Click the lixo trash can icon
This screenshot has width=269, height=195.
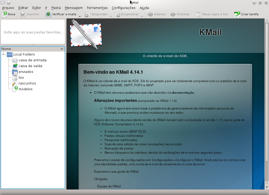14,77
